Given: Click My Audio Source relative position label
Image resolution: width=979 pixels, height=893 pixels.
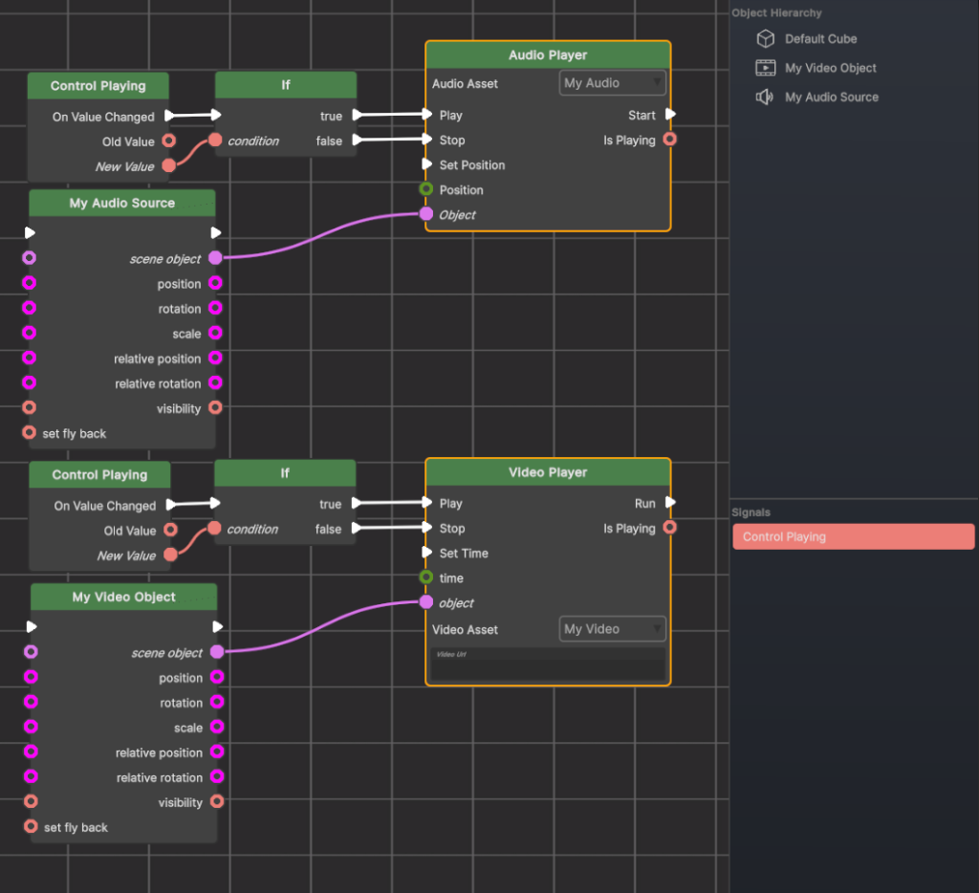Looking at the screenshot, I should coord(158,359).
